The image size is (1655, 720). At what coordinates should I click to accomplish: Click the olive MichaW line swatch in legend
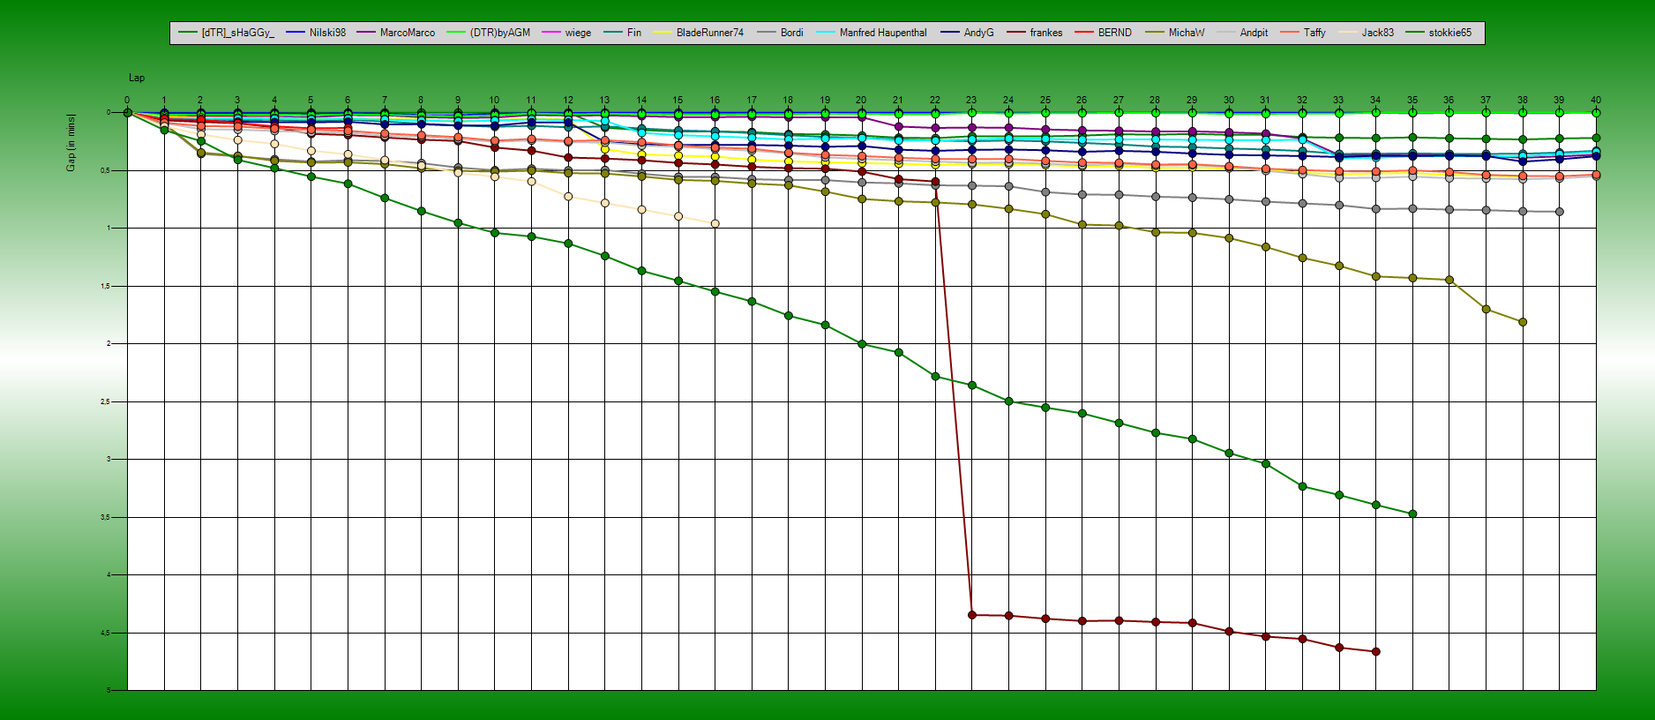[1155, 33]
